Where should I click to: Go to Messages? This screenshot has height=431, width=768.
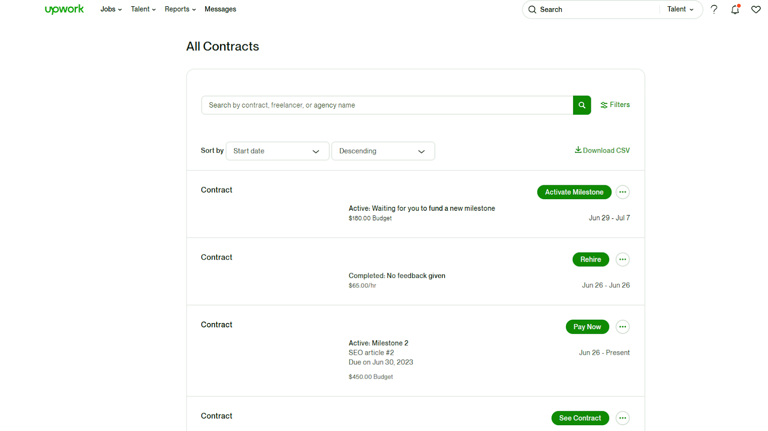(x=220, y=9)
